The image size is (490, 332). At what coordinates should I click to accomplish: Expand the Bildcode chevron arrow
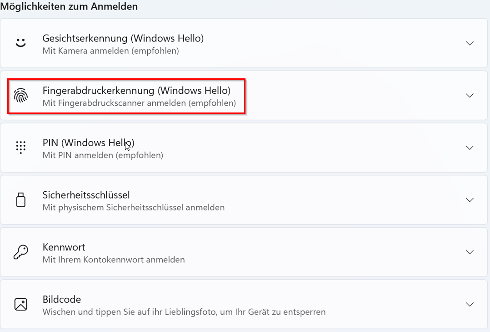point(470,304)
